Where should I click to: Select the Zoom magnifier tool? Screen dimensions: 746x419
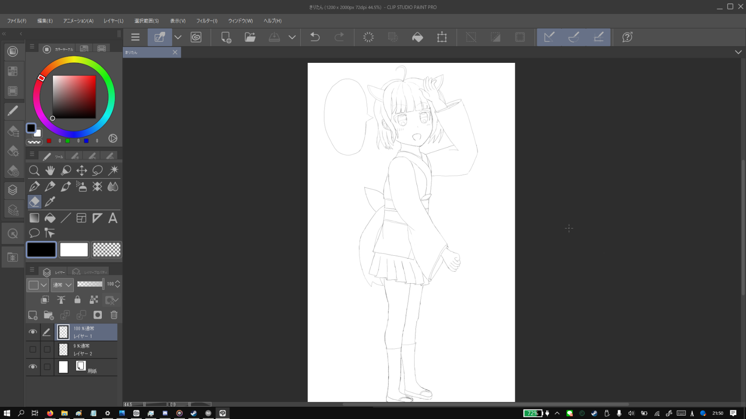tap(34, 171)
